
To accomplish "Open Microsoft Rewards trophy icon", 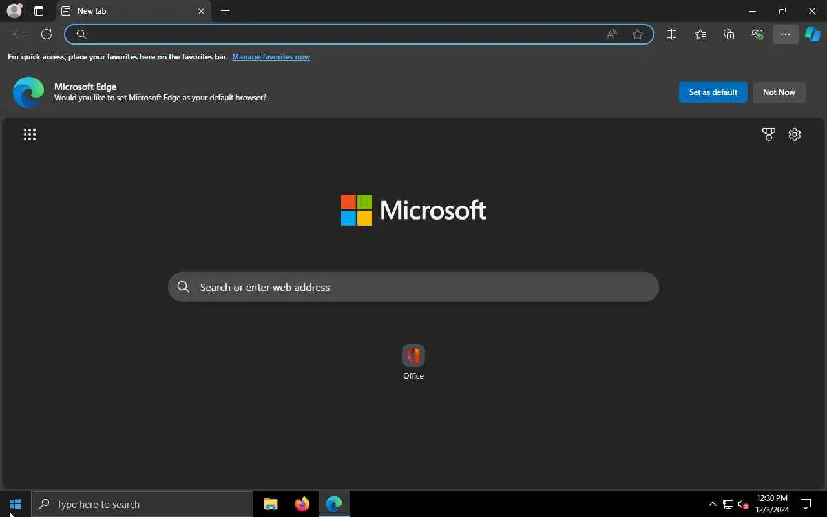I will coord(768,134).
